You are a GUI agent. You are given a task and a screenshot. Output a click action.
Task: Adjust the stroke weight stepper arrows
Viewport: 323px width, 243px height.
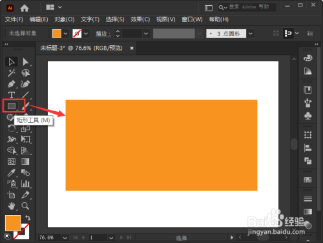pyautogui.click(x=118, y=34)
